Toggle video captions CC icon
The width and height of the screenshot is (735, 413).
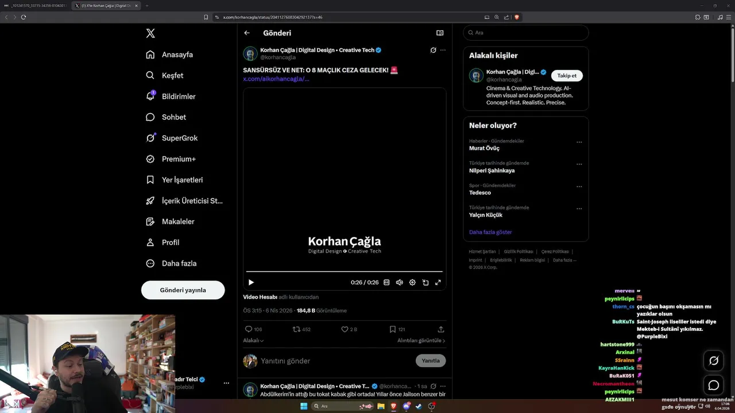point(386,282)
